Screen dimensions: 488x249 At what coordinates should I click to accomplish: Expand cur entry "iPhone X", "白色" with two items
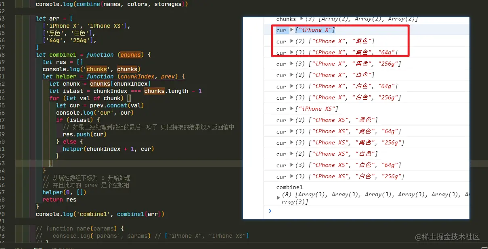click(291, 75)
